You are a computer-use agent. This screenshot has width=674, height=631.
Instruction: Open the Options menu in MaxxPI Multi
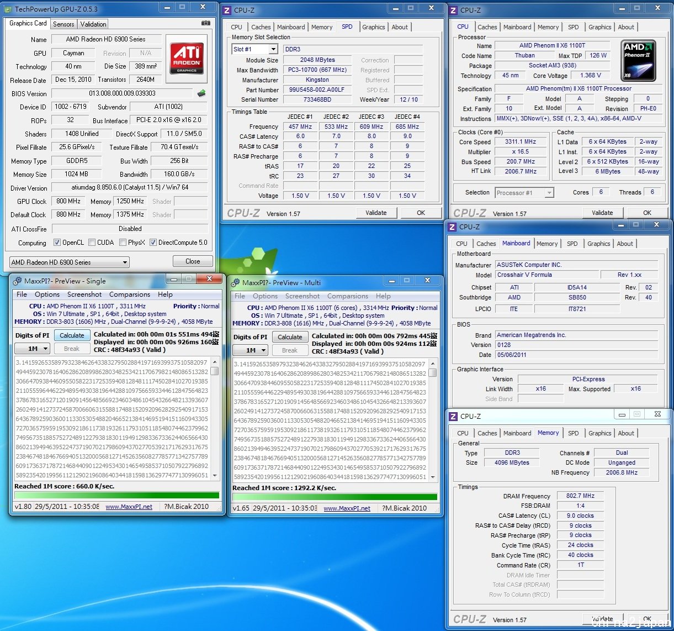(266, 296)
